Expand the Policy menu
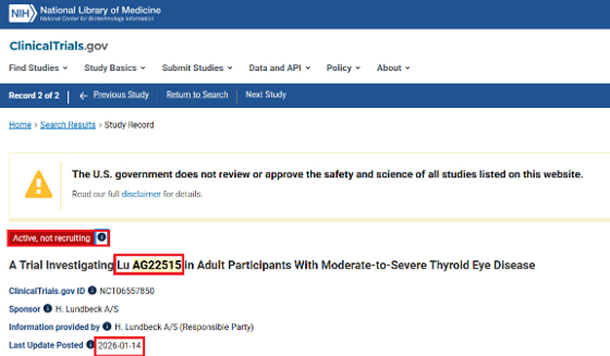 click(x=343, y=68)
